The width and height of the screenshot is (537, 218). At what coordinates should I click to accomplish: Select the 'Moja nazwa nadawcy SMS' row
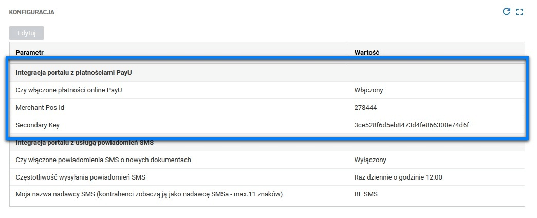149,195
